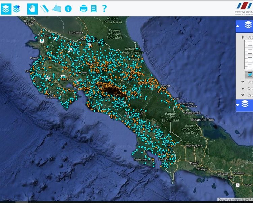Check the first layer checkbox in panel
The image size is (253, 203).
click(250, 44)
